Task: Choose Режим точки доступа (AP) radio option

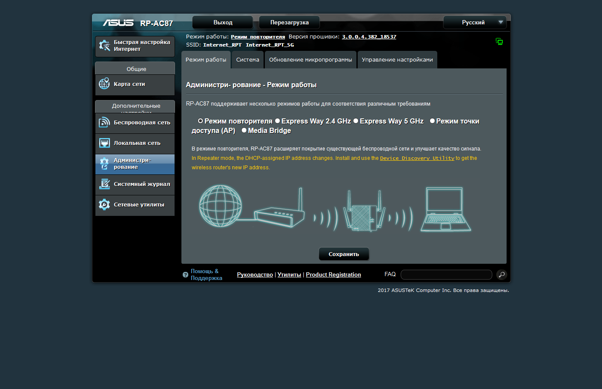Action: click(432, 121)
